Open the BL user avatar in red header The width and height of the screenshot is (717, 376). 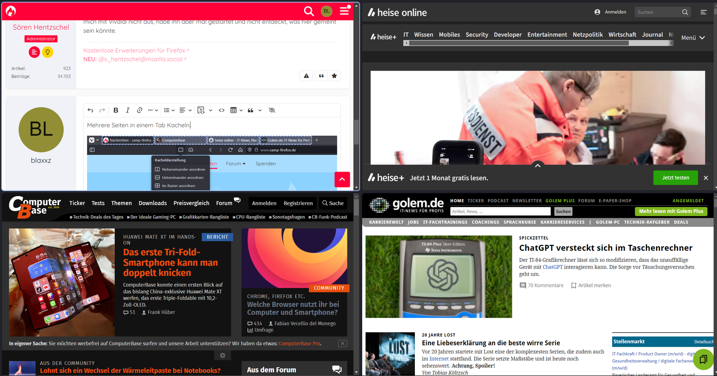point(327,11)
